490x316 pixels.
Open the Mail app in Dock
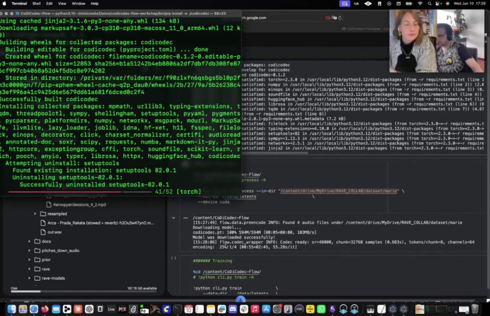56,309
